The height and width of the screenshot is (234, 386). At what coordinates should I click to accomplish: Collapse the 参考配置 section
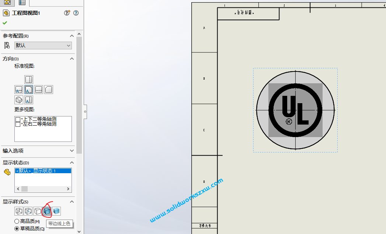[x=72, y=36]
